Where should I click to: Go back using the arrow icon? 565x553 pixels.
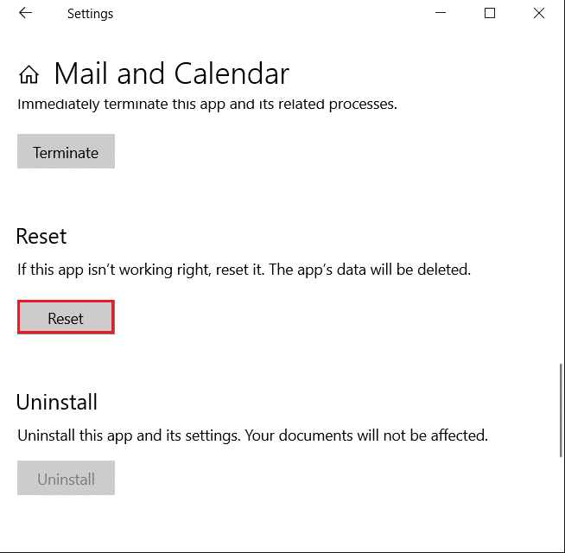(25, 13)
